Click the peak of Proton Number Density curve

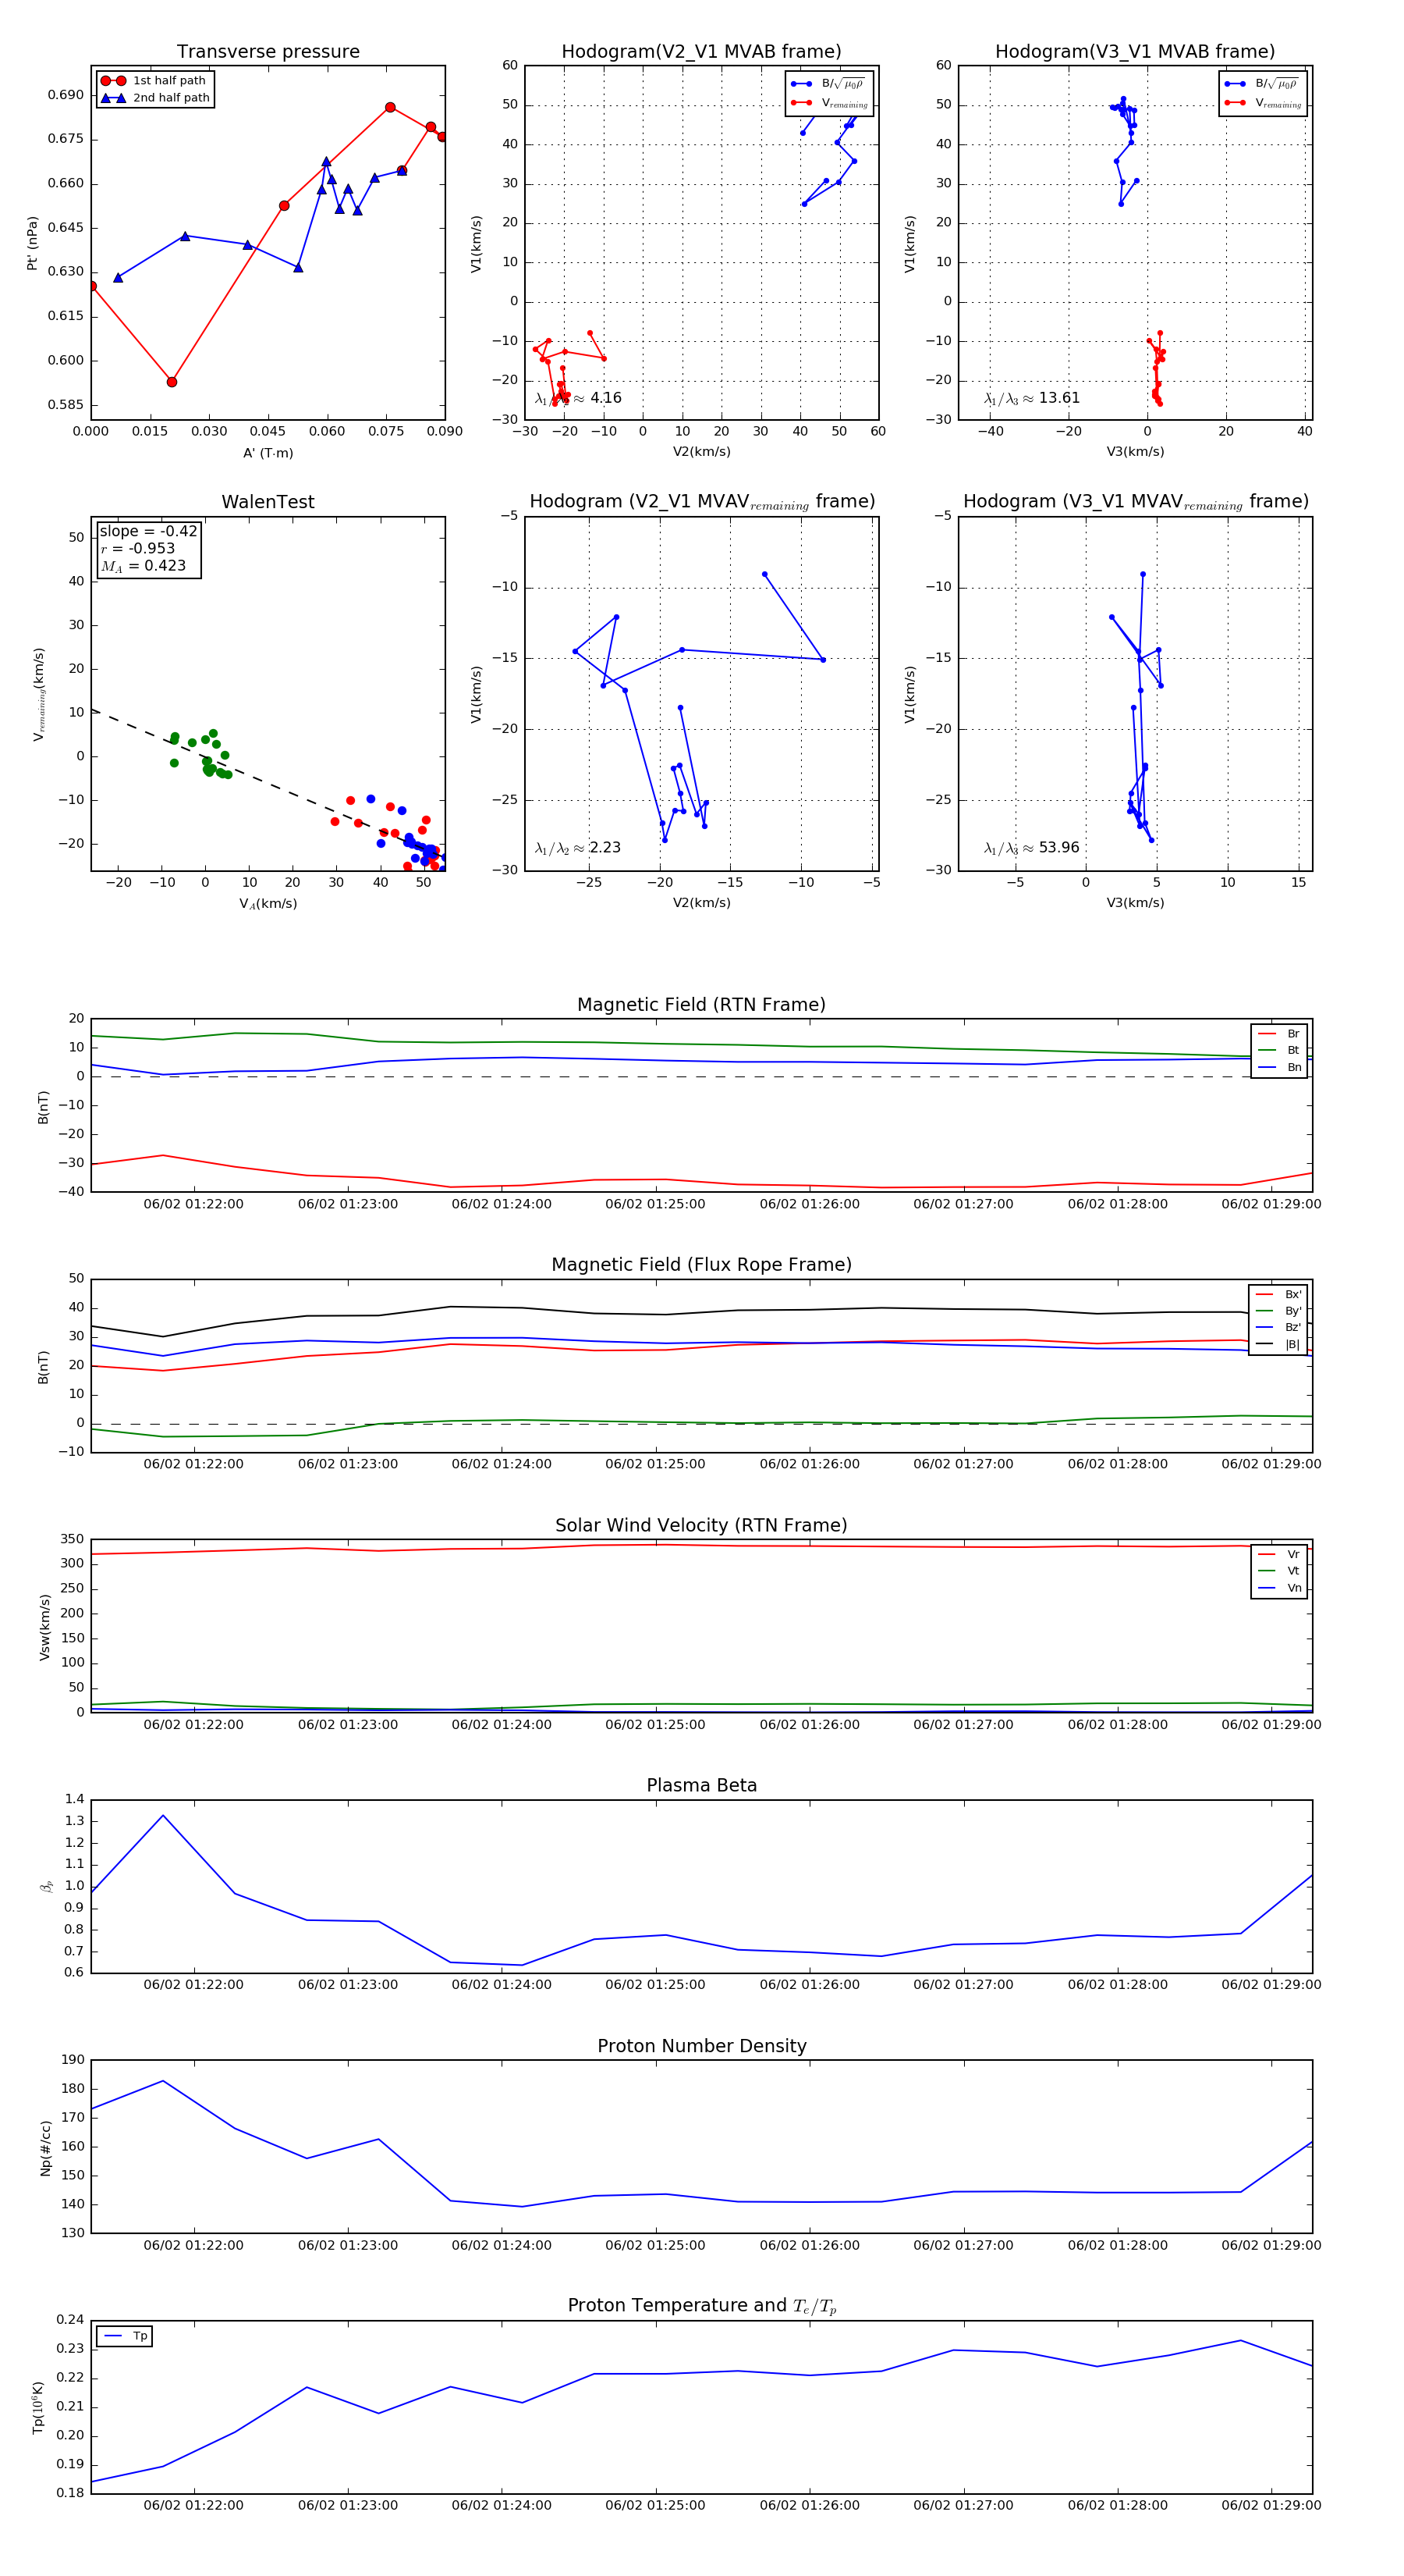pyautogui.click(x=163, y=2081)
